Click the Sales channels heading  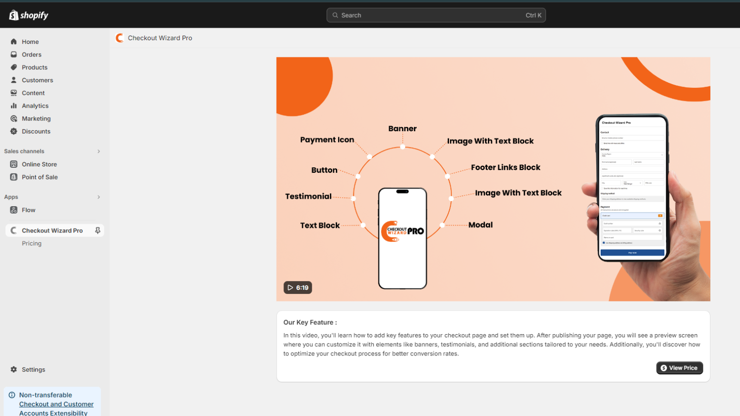(24, 151)
